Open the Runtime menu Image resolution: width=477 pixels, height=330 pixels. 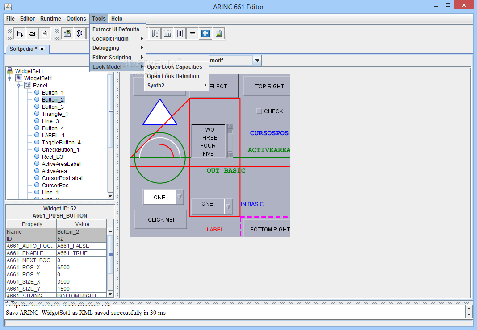[x=50, y=19]
